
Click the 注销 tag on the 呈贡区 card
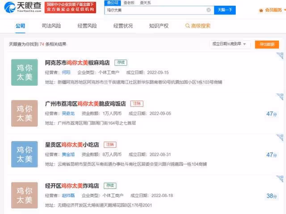(110, 145)
